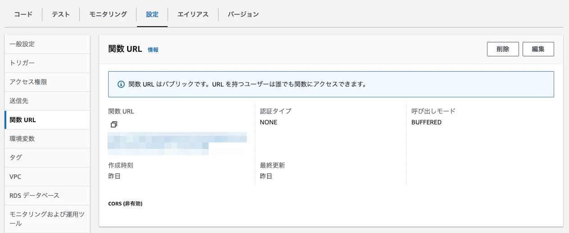The image size is (569, 233).
Task: Open the 情報 link next to 関数 URL
Action: 153,50
